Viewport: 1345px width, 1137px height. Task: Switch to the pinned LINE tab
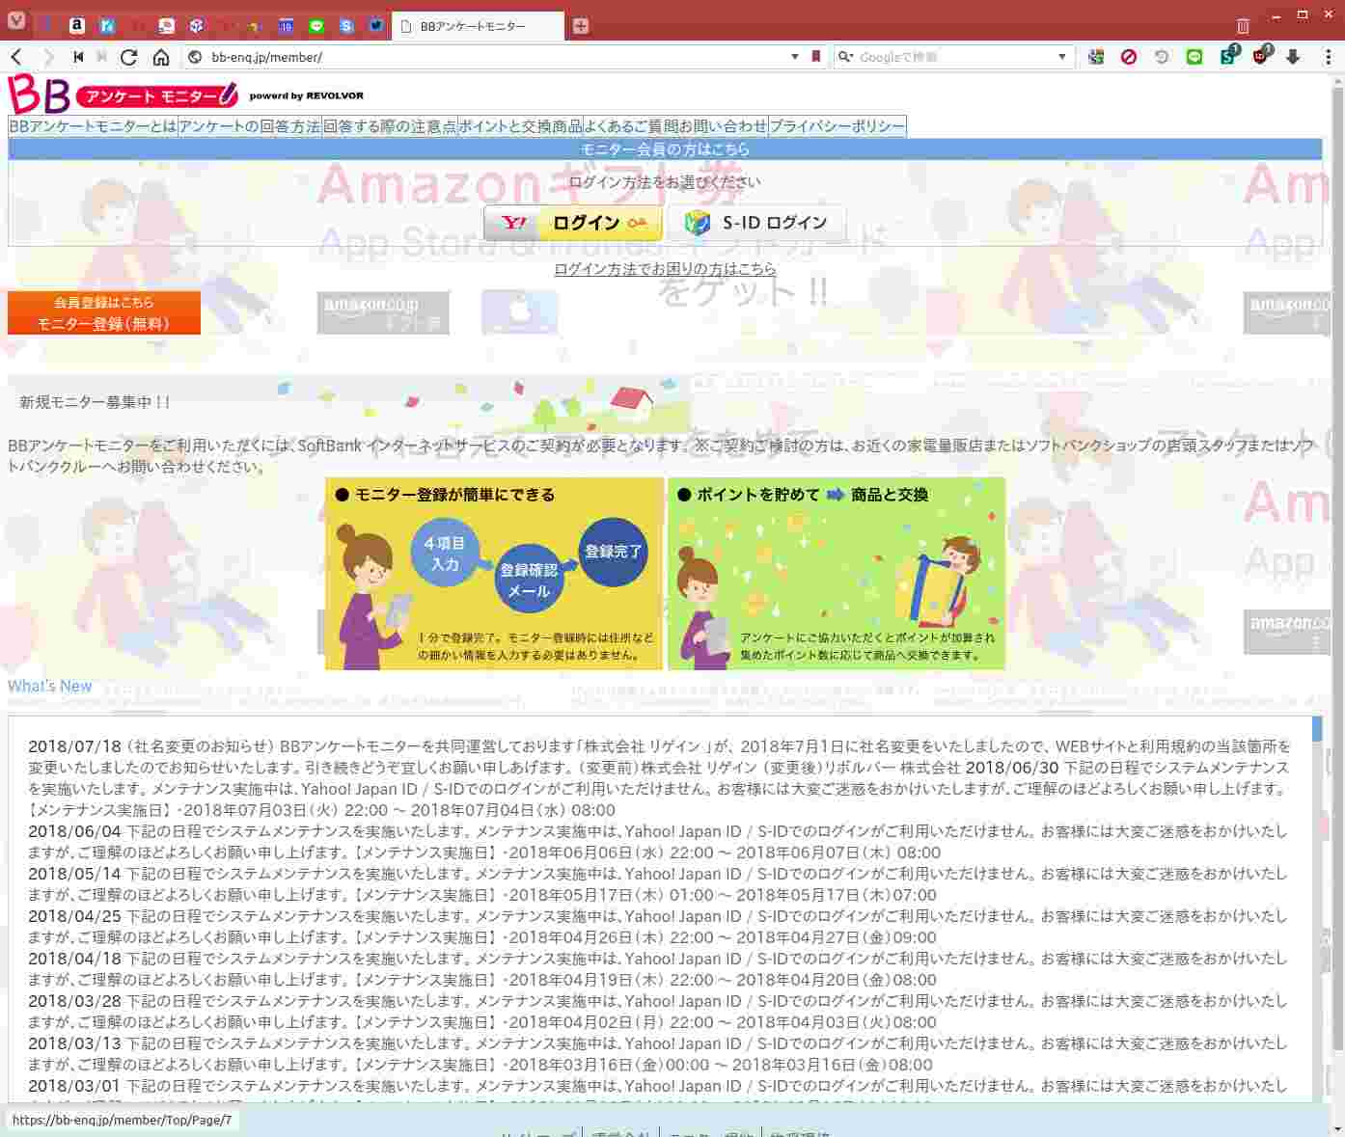[x=316, y=26]
